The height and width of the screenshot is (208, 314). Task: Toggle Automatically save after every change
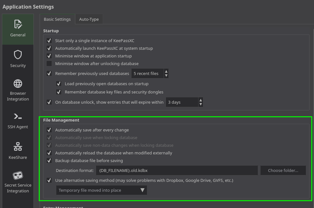pos(49,130)
